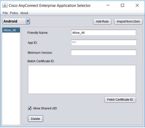Image resolution: width=145 pixels, height=128 pixels.
Task: Click the Add Rule button
Action: tap(102, 21)
